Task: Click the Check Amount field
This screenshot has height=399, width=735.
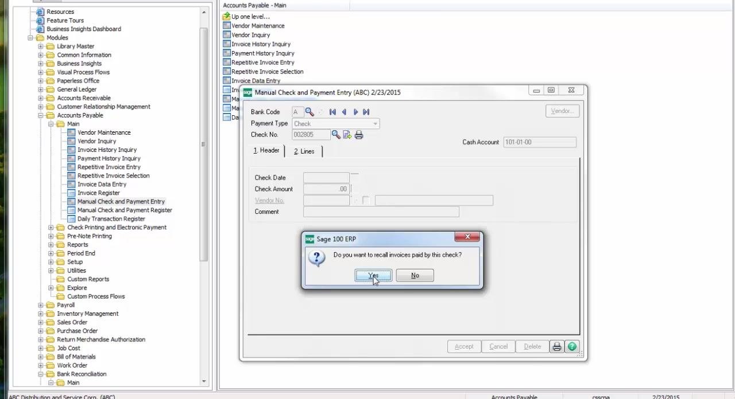Action: (326, 189)
